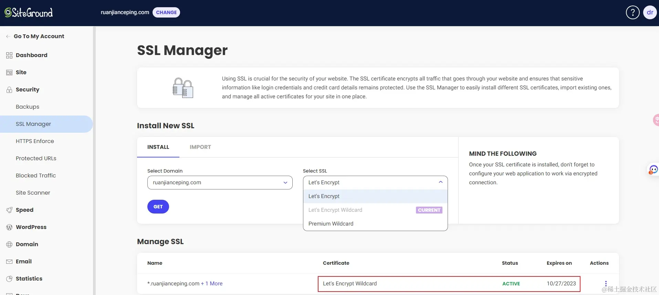Image resolution: width=659 pixels, height=295 pixels.
Task: Click ruanjianceping.com in top bar
Action: click(125, 12)
